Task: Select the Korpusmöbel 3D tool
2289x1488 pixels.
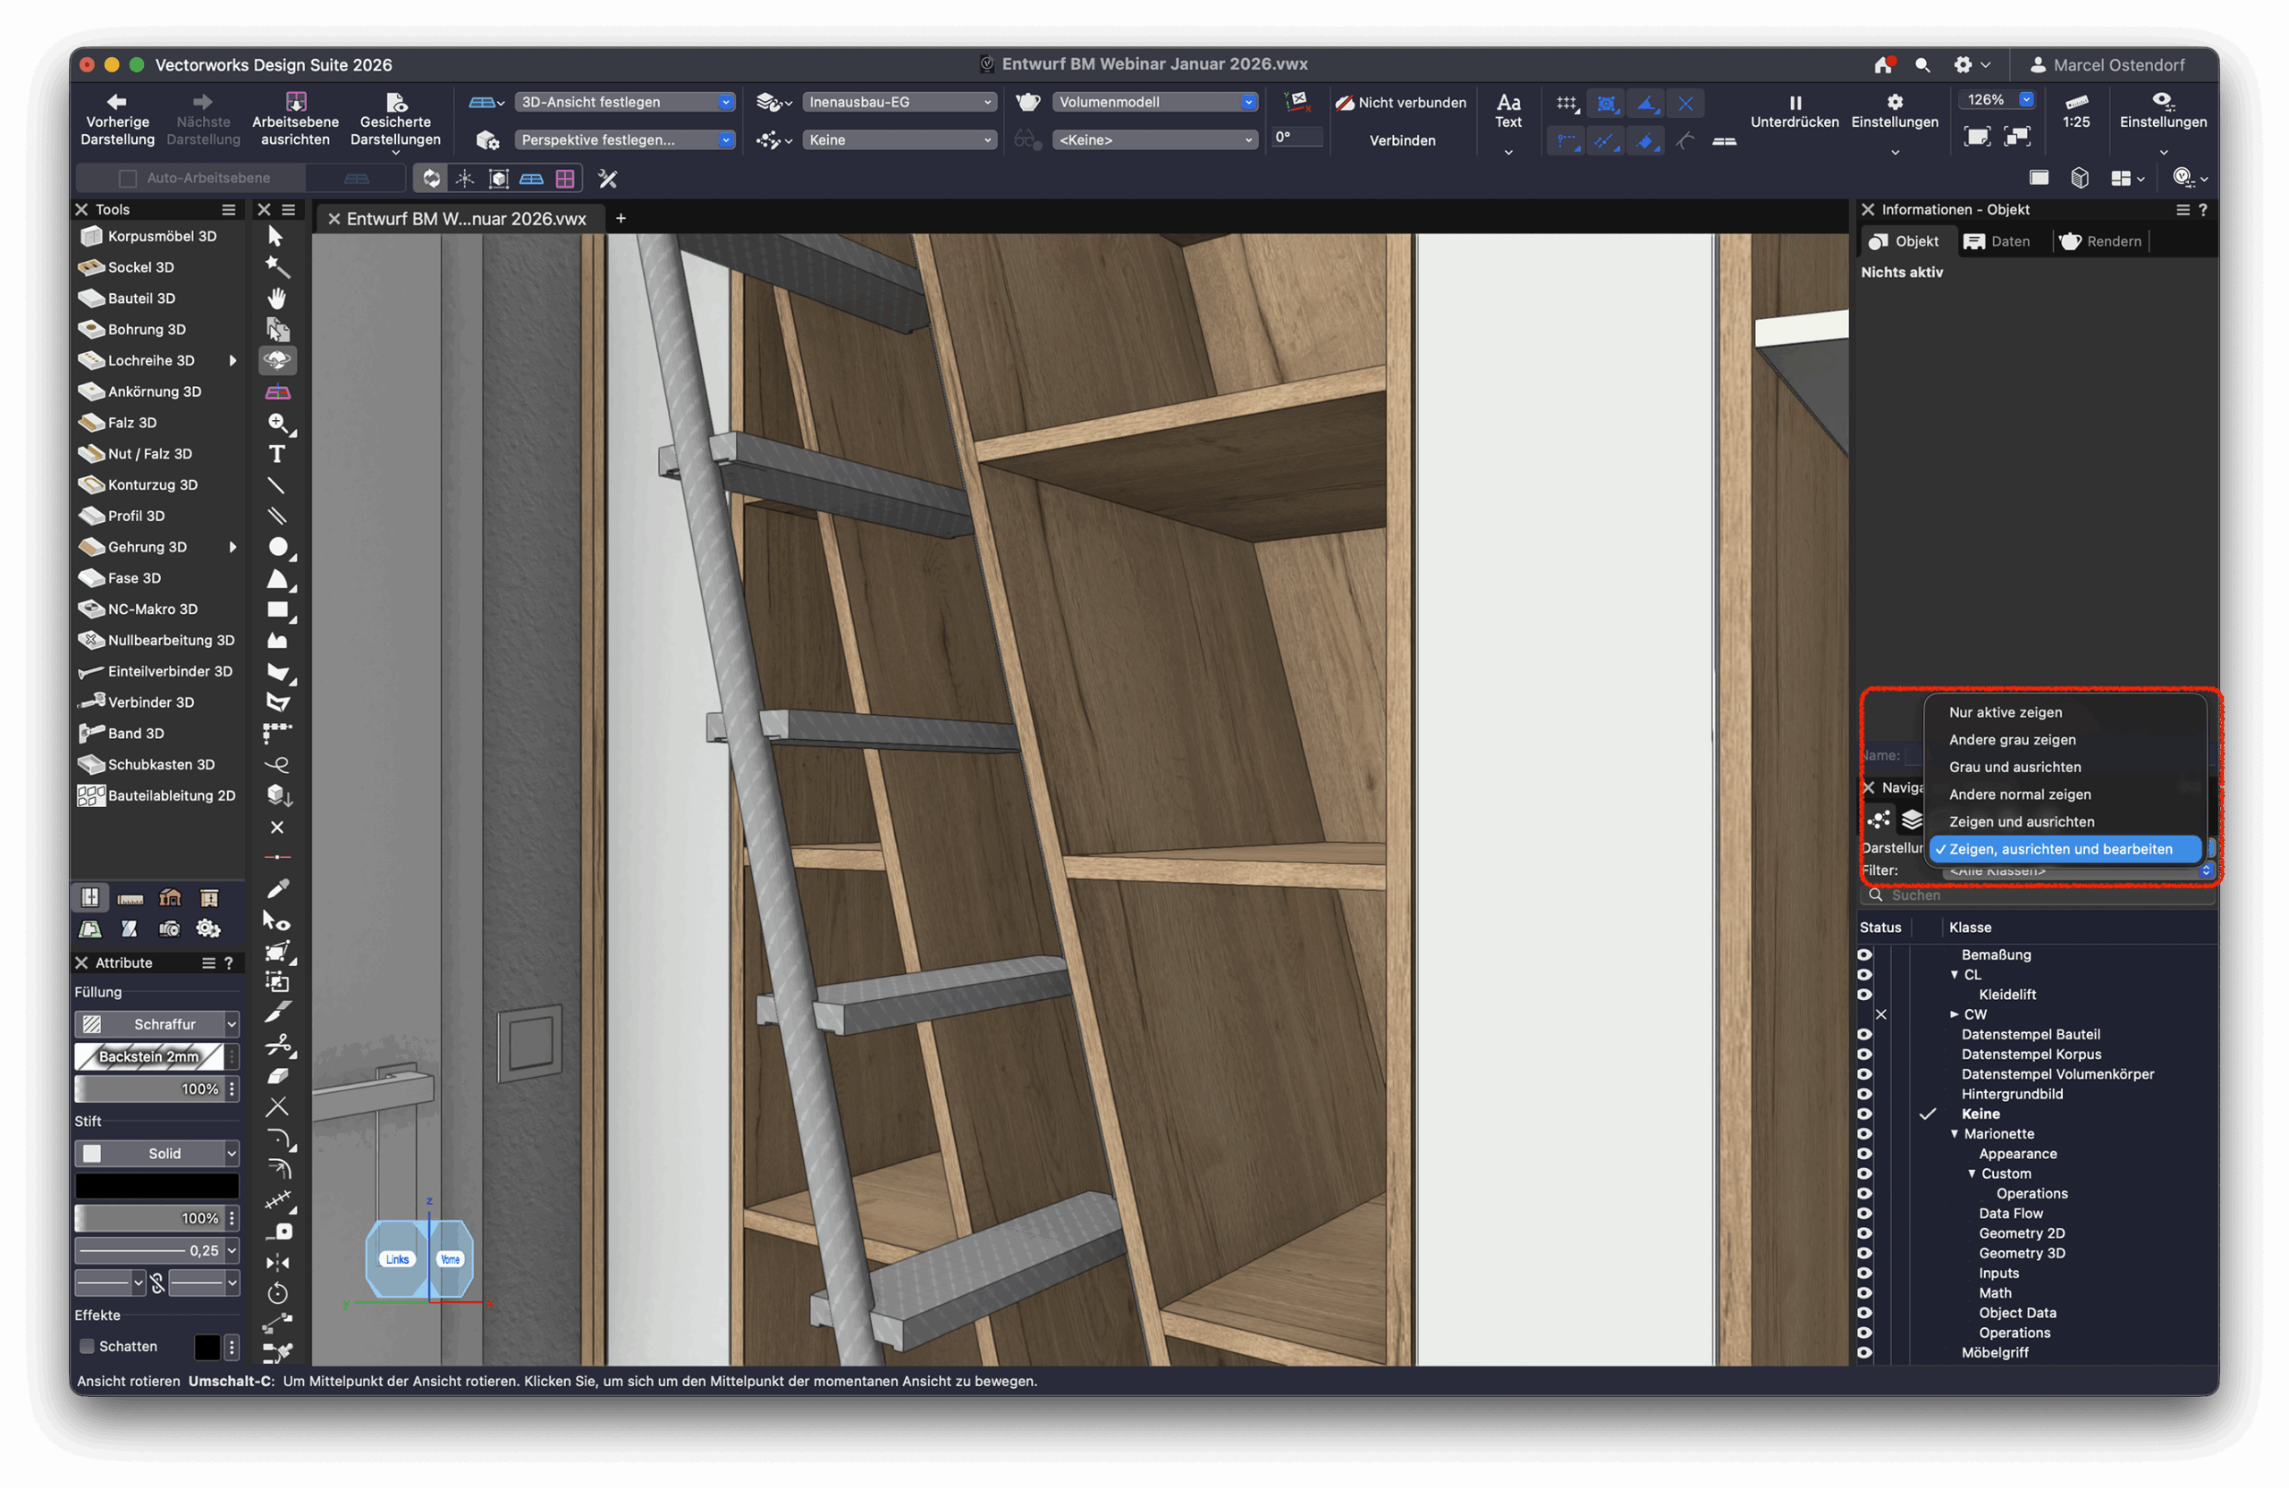Action: (161, 237)
